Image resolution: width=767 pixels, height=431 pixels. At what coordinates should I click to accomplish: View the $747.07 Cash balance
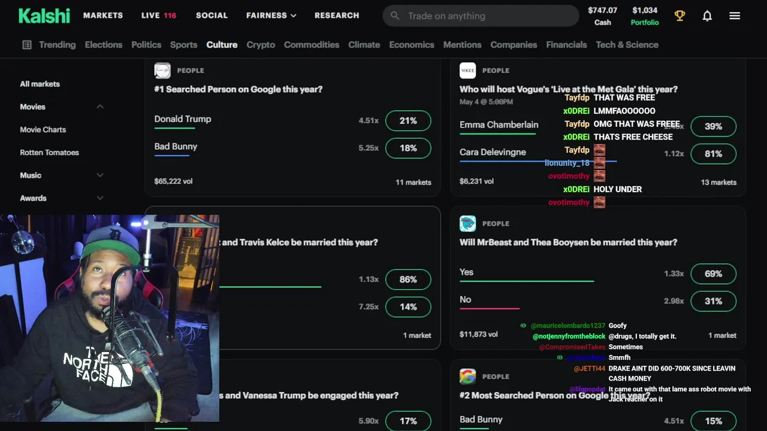602,16
